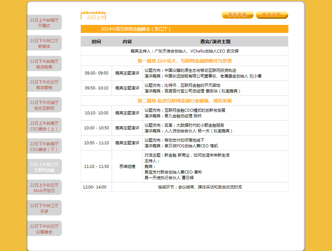This screenshot has width=332, height=251.
Task: Click the 10:30 - 10:50 time cell
Action: pos(96,128)
